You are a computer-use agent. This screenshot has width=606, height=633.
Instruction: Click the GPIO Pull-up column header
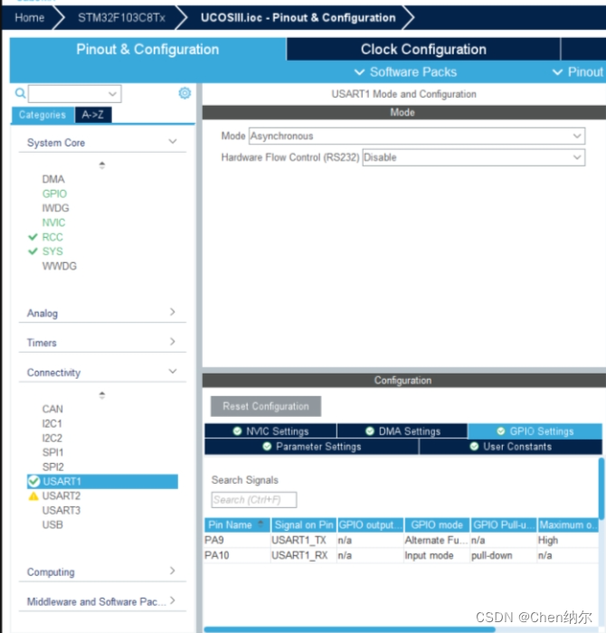coord(504,524)
